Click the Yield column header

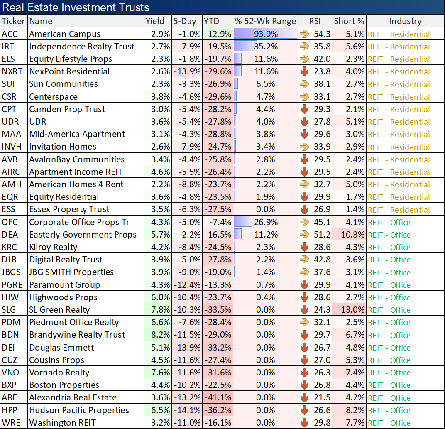coord(158,21)
